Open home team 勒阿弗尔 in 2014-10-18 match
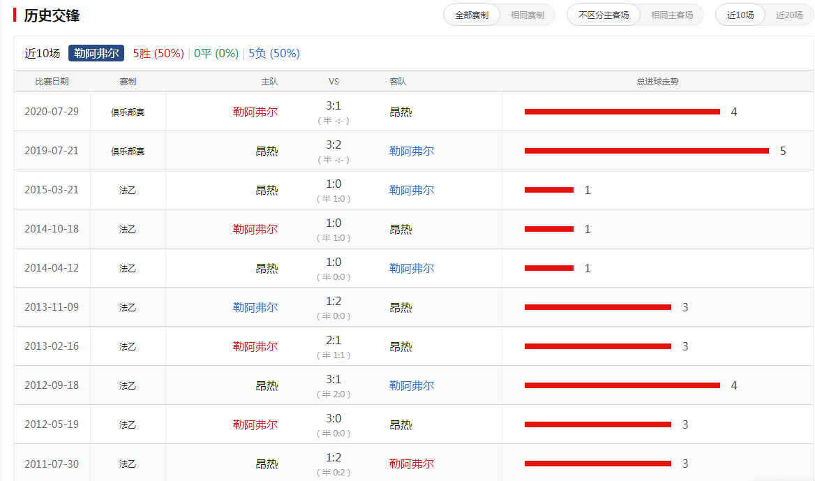Viewport: 815px width, 481px height. tap(255, 229)
